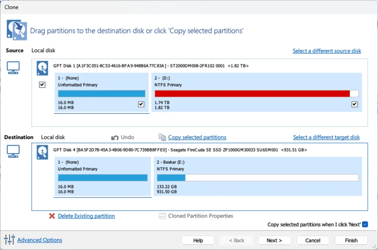Select the GPT Disk 1 hard drive icon
This screenshot has height=250, width=378.
(43, 68)
